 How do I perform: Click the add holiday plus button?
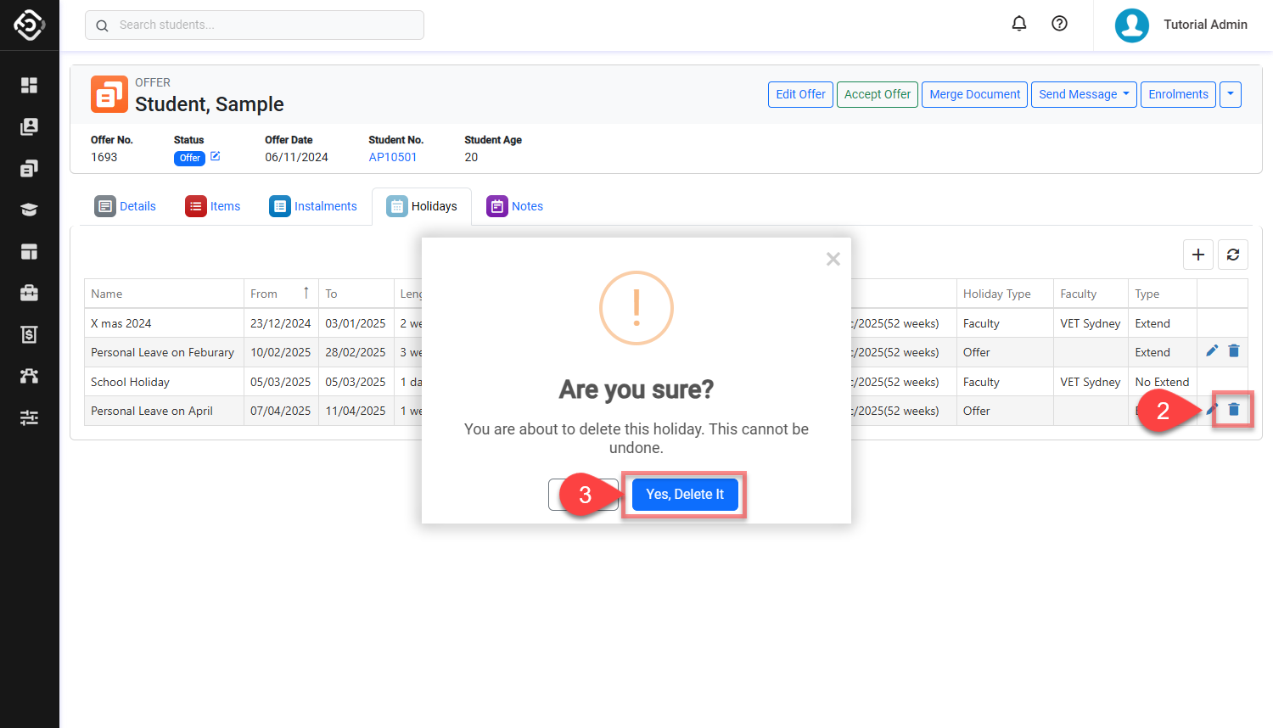(x=1198, y=255)
